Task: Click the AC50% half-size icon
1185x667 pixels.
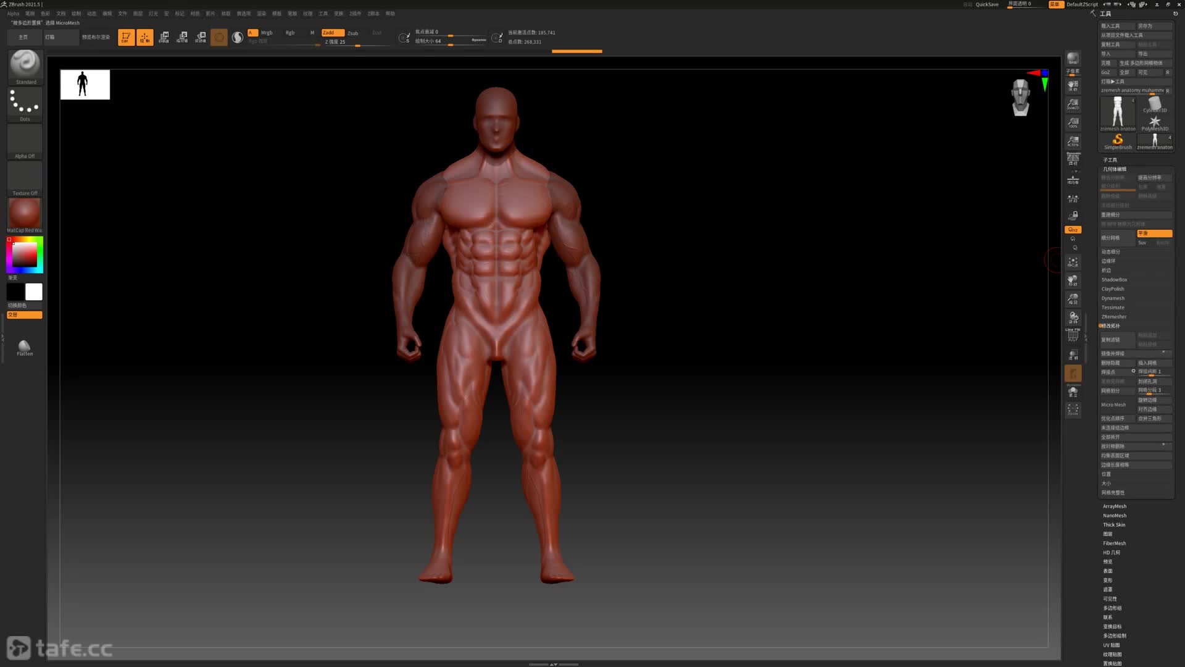Action: tap(1073, 141)
